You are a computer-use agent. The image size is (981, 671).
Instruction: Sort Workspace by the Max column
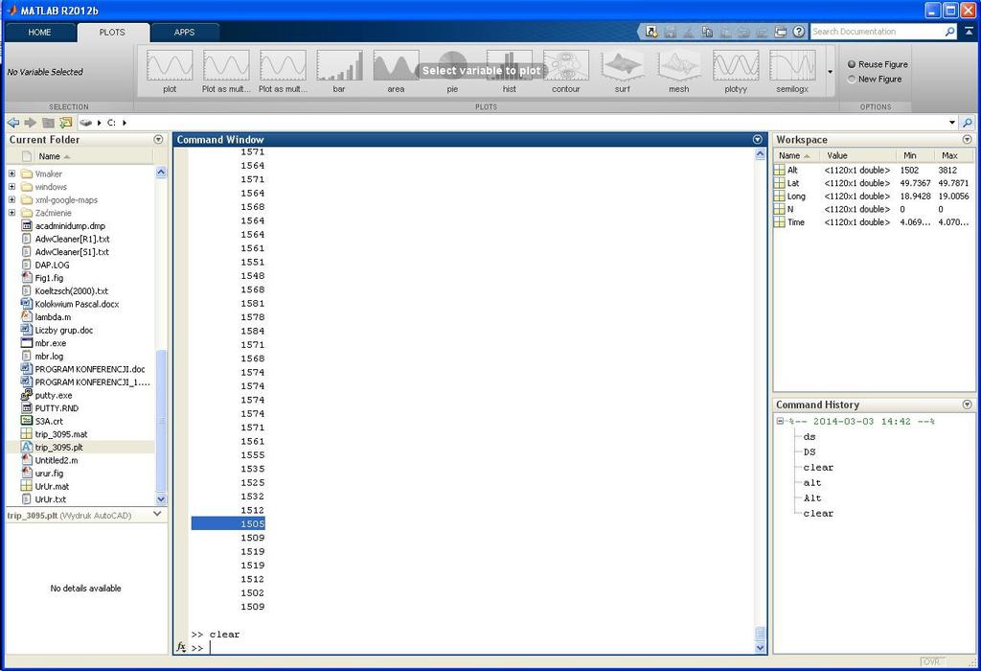[954, 155]
